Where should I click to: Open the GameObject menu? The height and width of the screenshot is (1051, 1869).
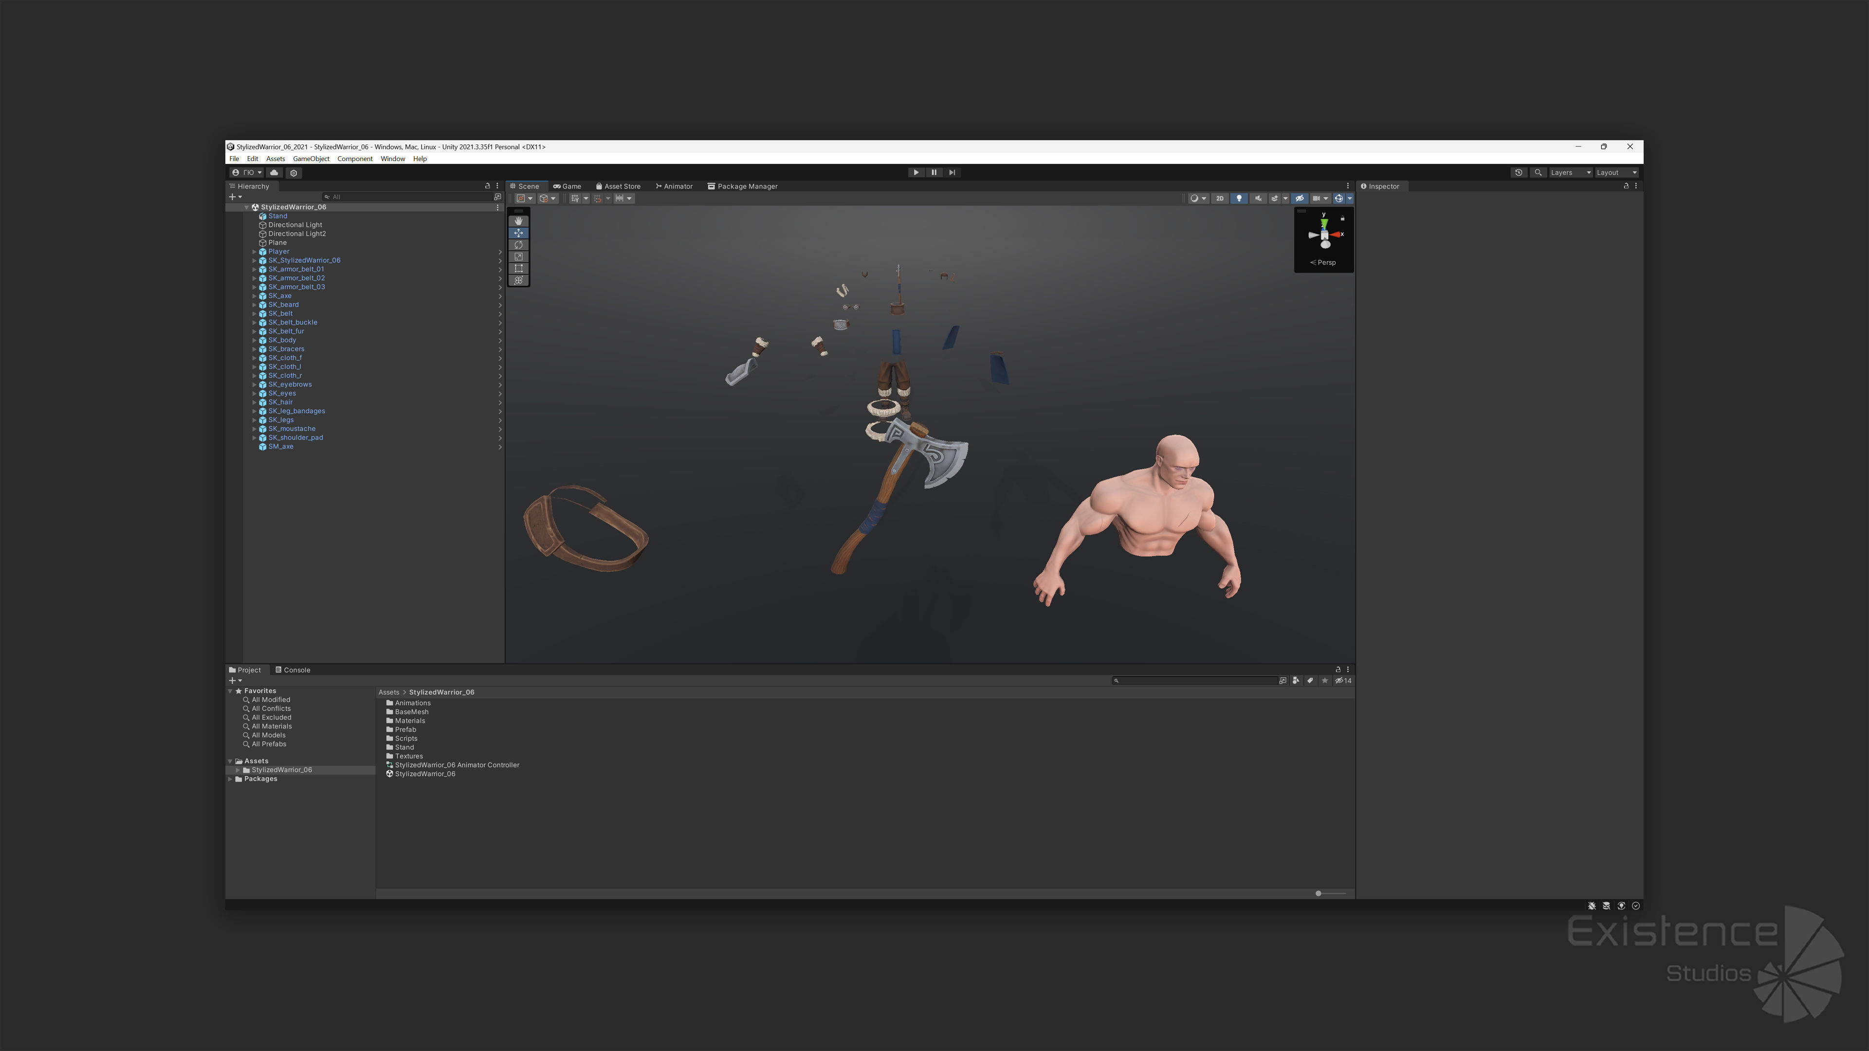pyautogui.click(x=311, y=159)
